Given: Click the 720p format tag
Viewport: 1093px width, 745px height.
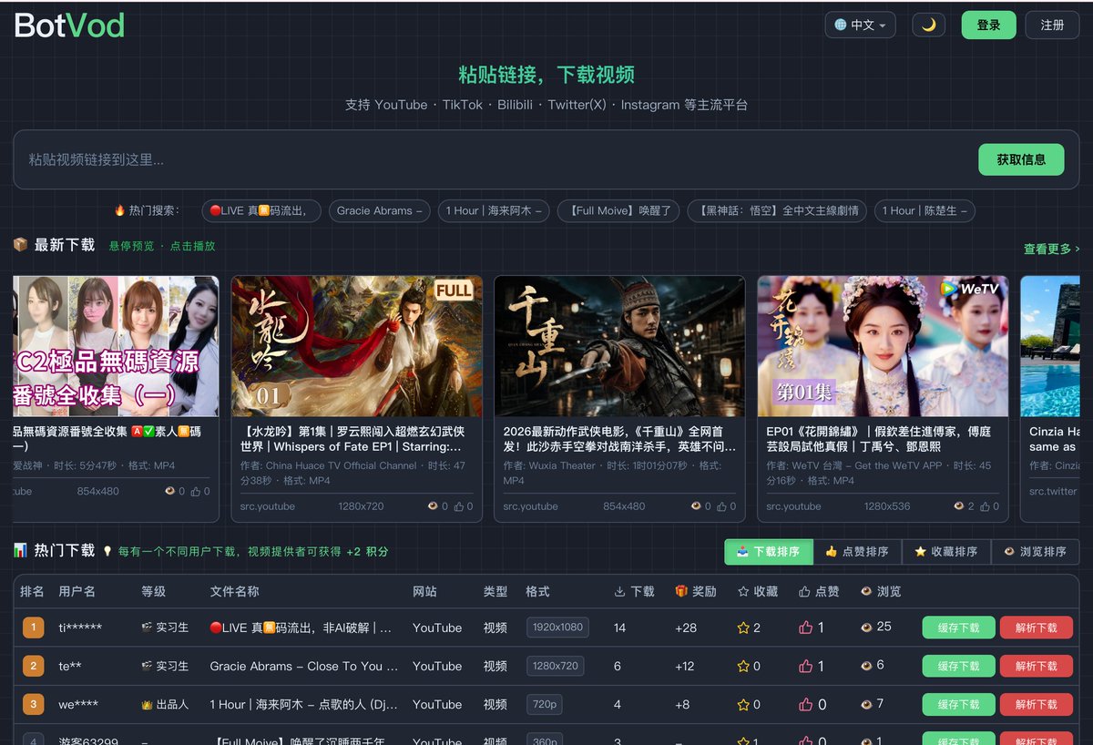Looking at the screenshot, I should (x=543, y=704).
